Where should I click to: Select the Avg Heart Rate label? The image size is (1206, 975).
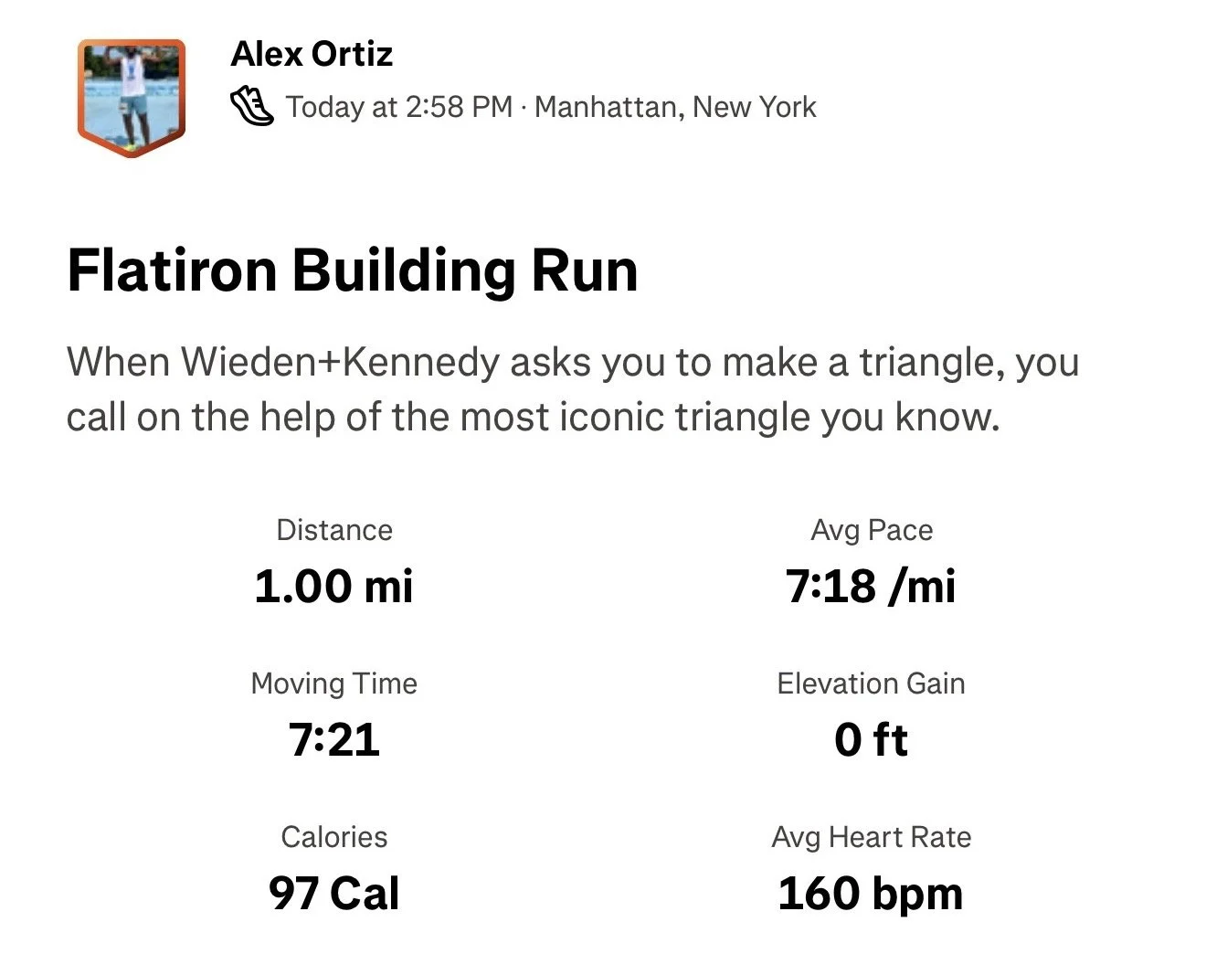872,837
